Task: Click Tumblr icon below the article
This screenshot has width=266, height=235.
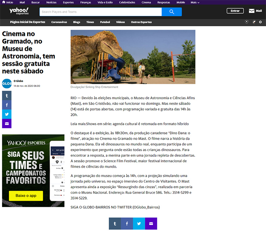Action: 115,224
